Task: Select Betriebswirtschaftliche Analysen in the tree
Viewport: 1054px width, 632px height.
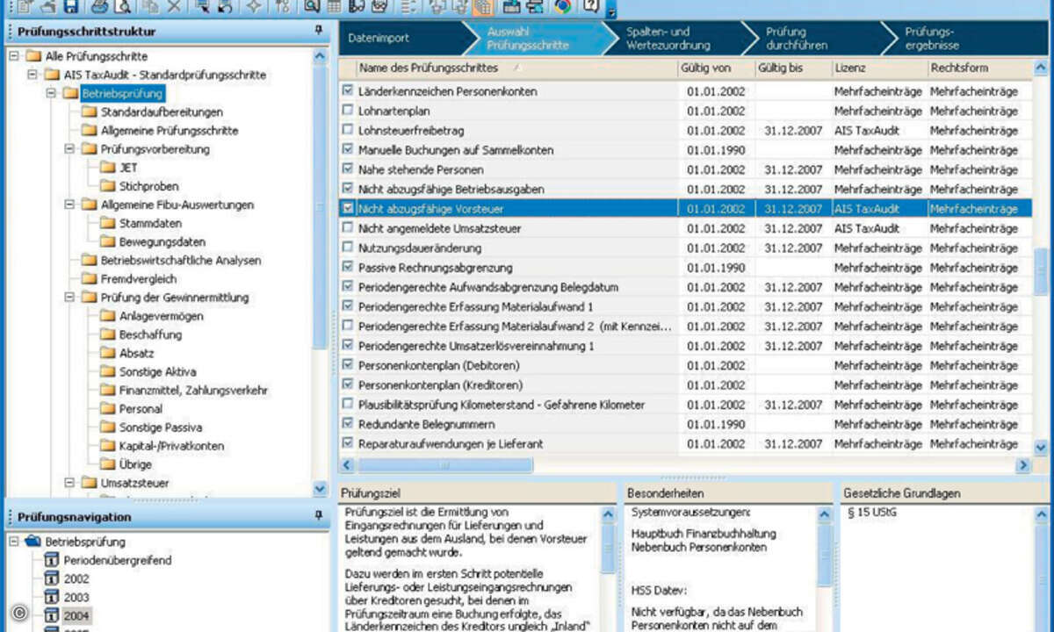Action: pos(180,261)
